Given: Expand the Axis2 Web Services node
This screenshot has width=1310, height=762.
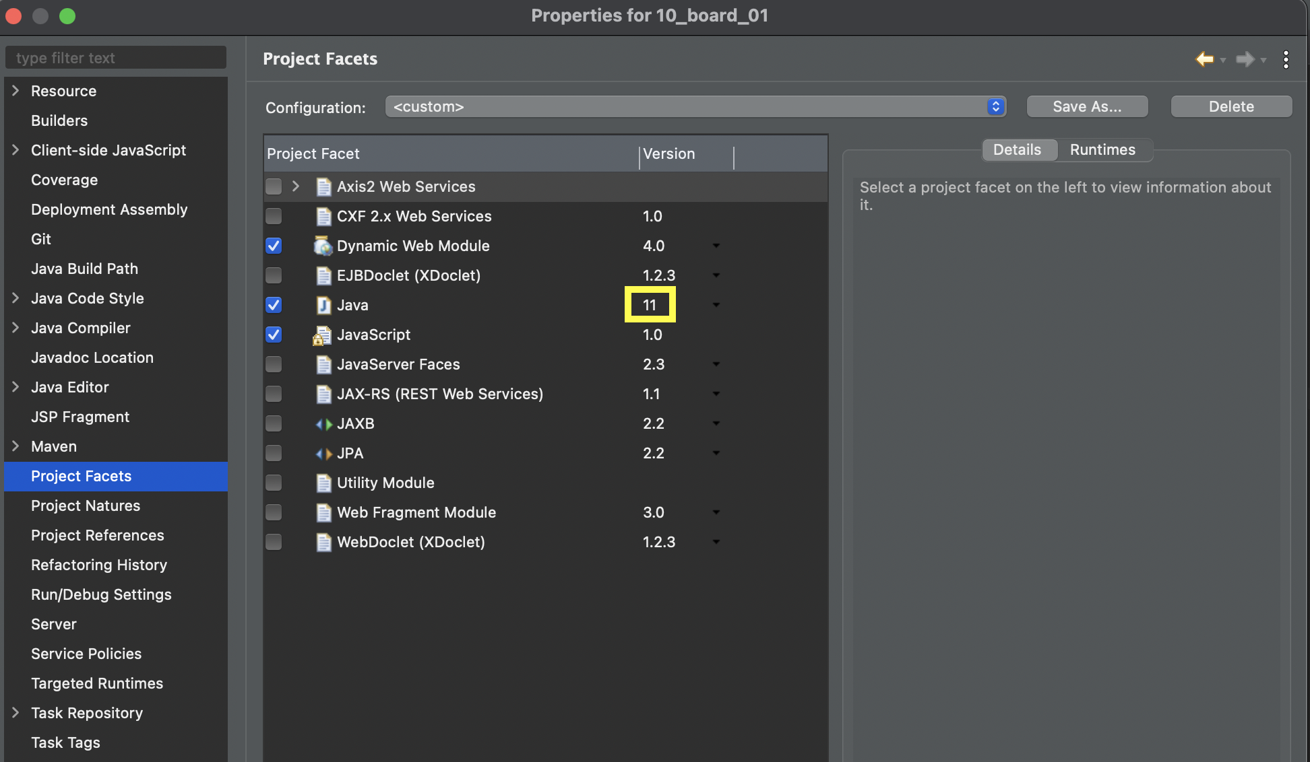Looking at the screenshot, I should 295,186.
